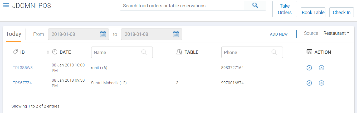This screenshot has height=113, width=357.
Task: Reschedule reservation TRS6Z7Z4 with the clock icon
Action: 309,83
